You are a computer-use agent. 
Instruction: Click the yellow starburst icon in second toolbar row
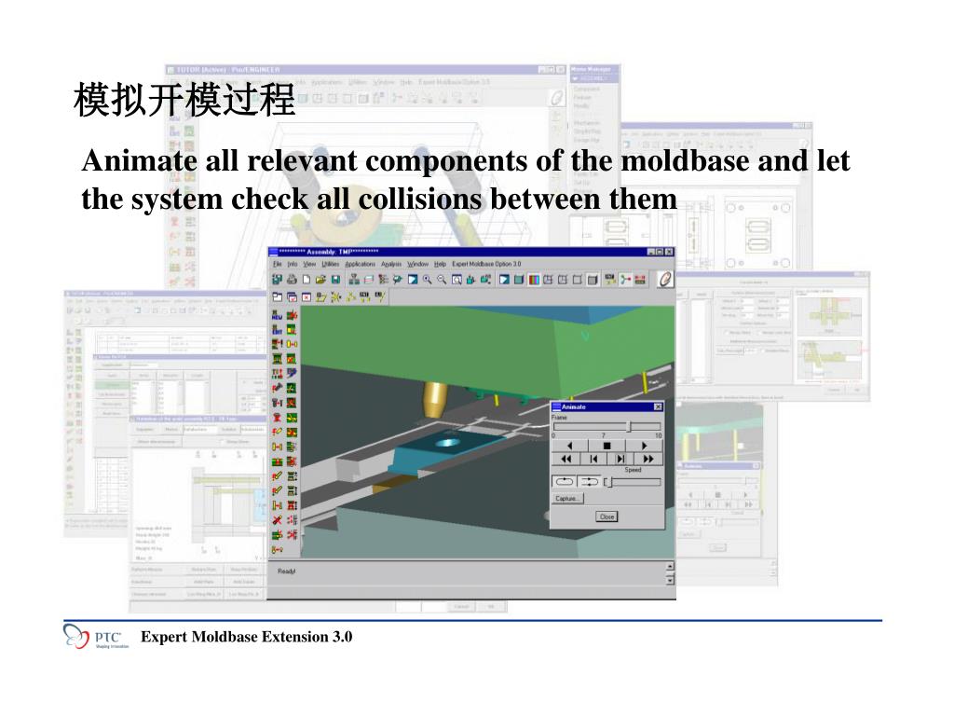335,297
